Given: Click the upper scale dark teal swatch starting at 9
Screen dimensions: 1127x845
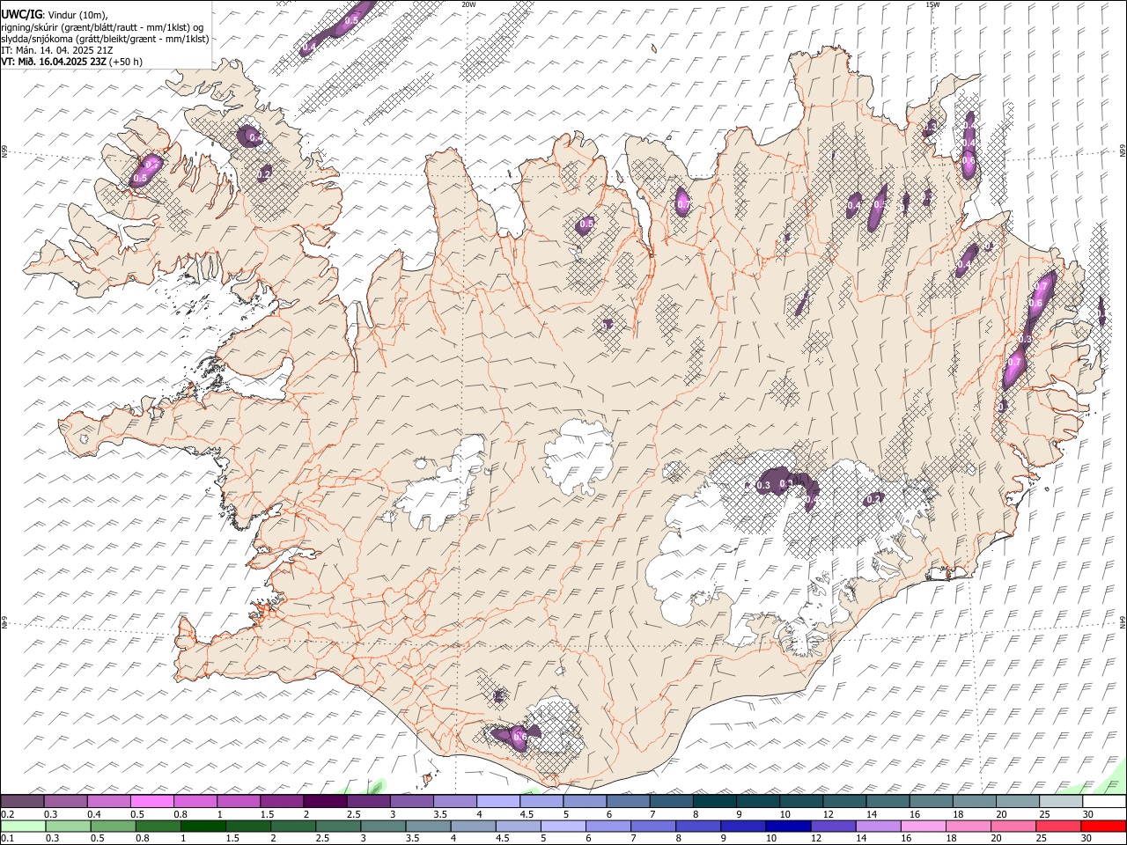Looking at the screenshot, I should point(758,802).
